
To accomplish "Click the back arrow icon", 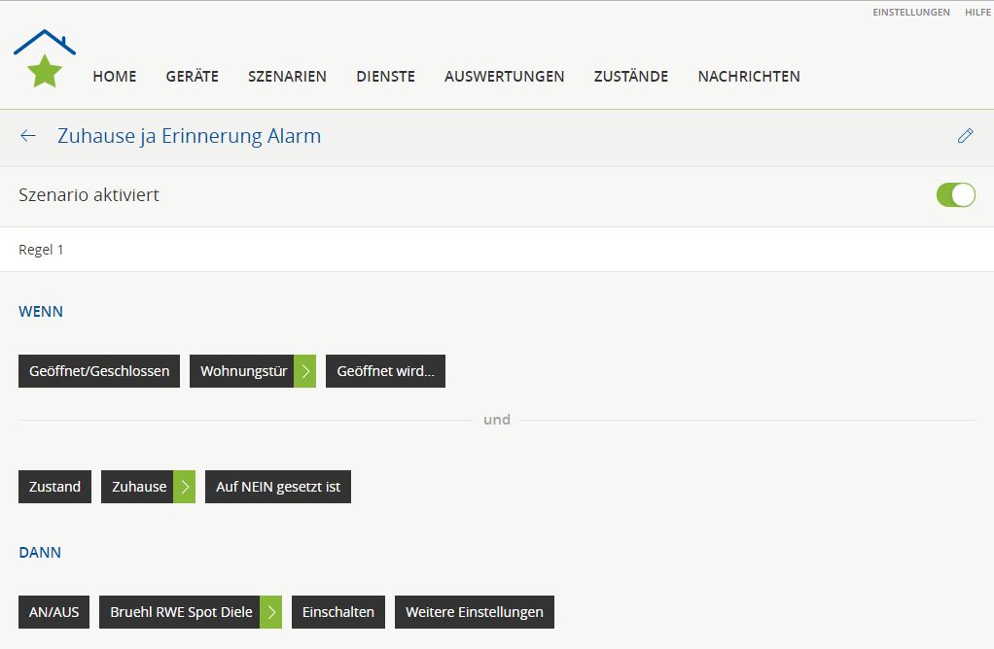I will click(28, 136).
